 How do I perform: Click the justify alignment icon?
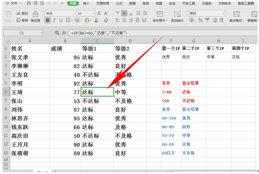137,20
